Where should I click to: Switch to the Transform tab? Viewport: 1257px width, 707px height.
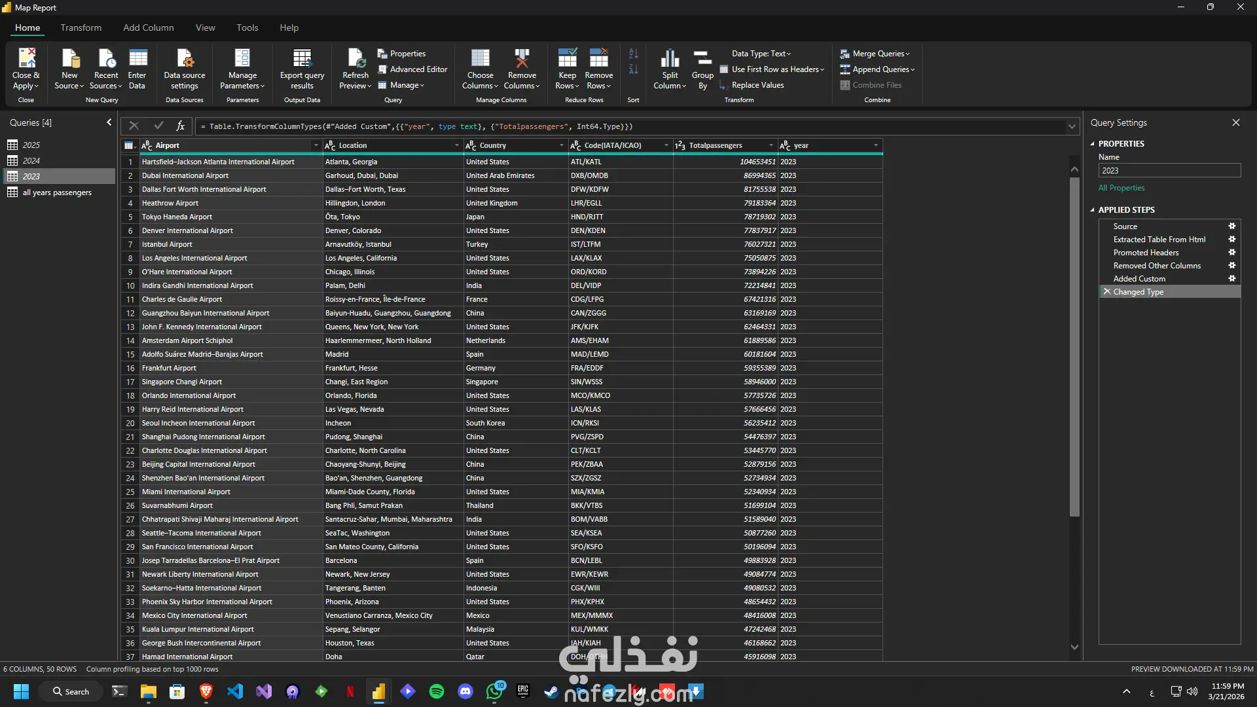(x=81, y=27)
